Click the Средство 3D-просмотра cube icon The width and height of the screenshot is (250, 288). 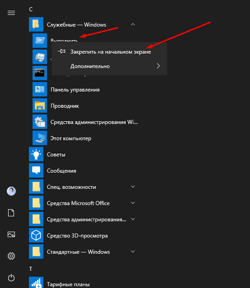[x=36, y=235]
